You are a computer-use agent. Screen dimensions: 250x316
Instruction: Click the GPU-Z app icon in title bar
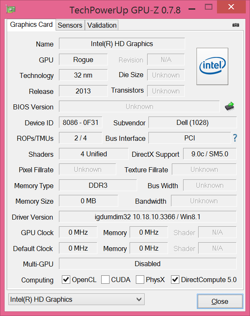pyautogui.click(x=11, y=9)
